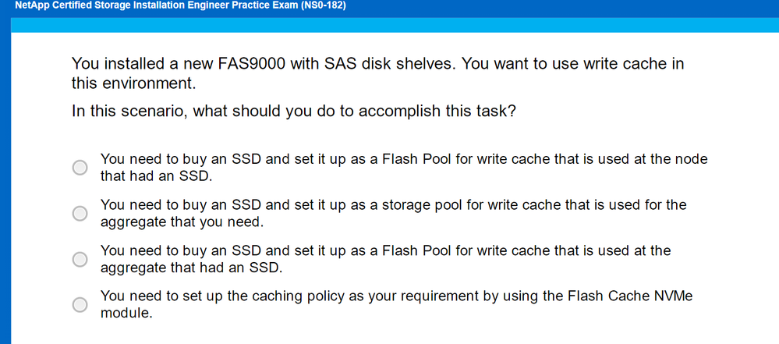Click the question sentence starting "You installed a new"
This screenshot has height=344, width=779.
(377, 64)
